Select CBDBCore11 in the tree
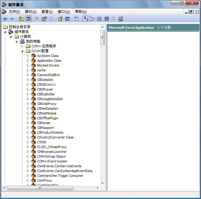This screenshot has width=201, height=199. 46,85
